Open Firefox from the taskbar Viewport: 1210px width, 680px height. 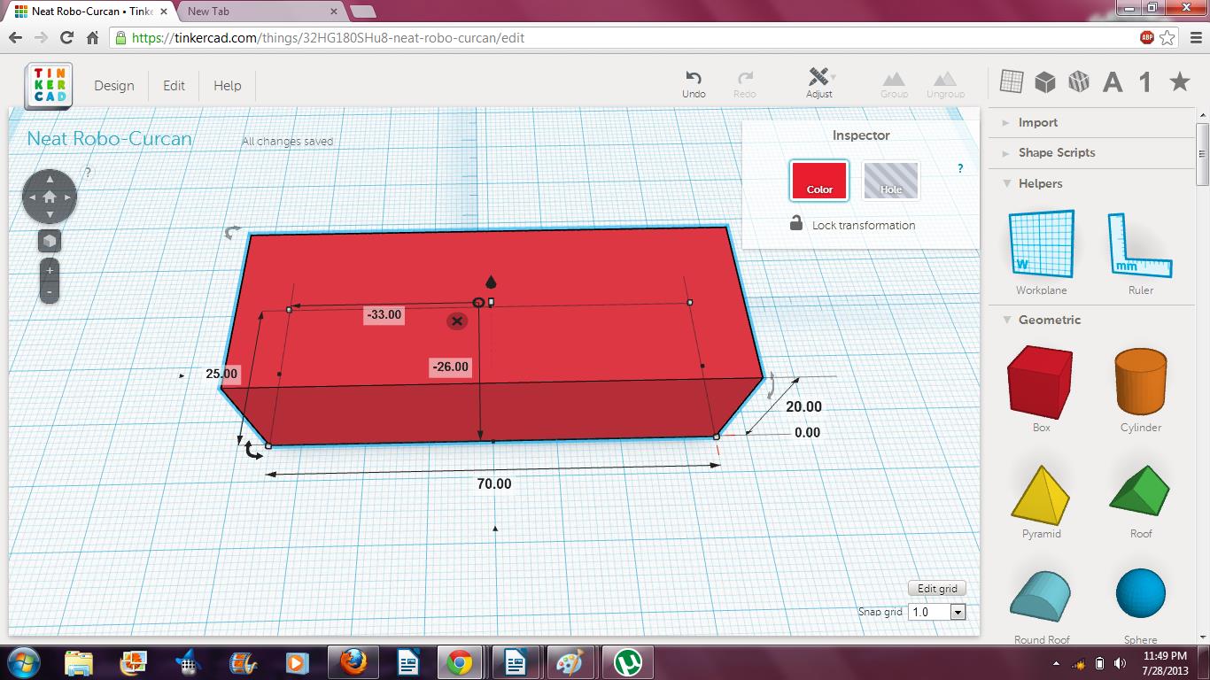pyautogui.click(x=353, y=662)
